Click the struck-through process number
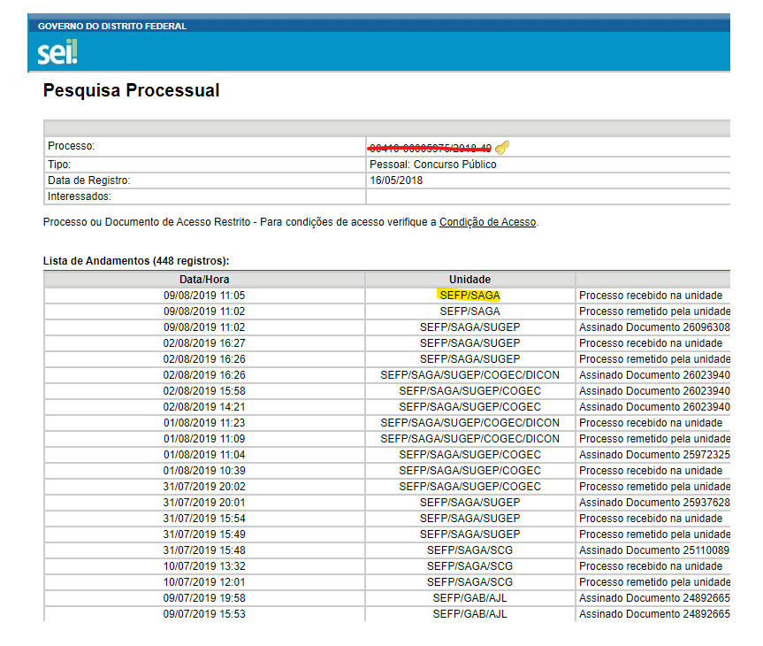The width and height of the screenshot is (763, 646). pos(431,148)
